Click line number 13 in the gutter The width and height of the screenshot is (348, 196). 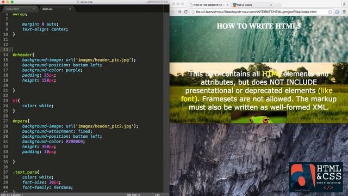pyautogui.click(x=5, y=50)
